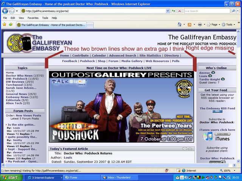
Task: Stop loading with the red X icon
Action: (x=179, y=11)
